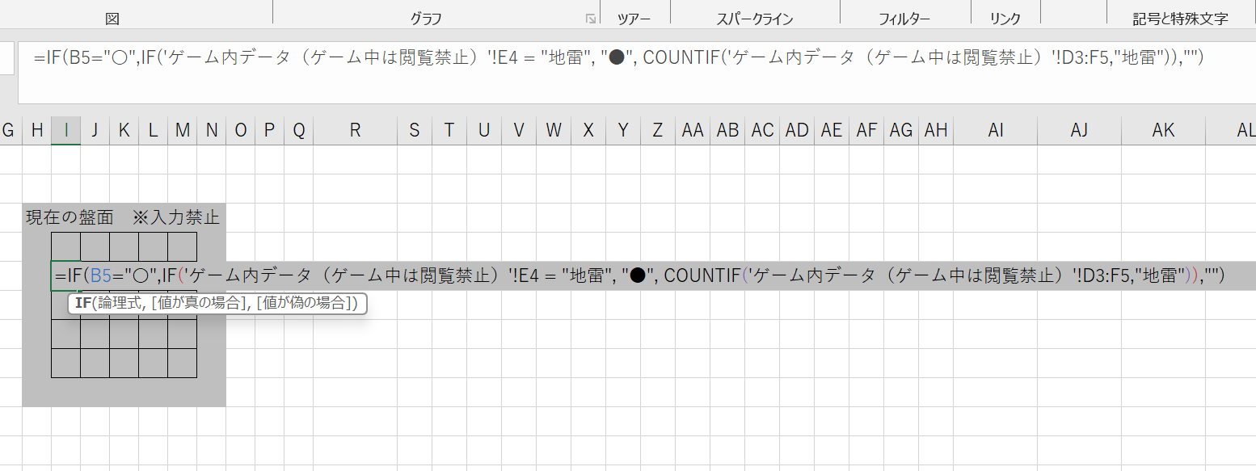Click the グラフ ribbon group label
Screen dimensions: 1256x471
pyautogui.click(x=426, y=19)
